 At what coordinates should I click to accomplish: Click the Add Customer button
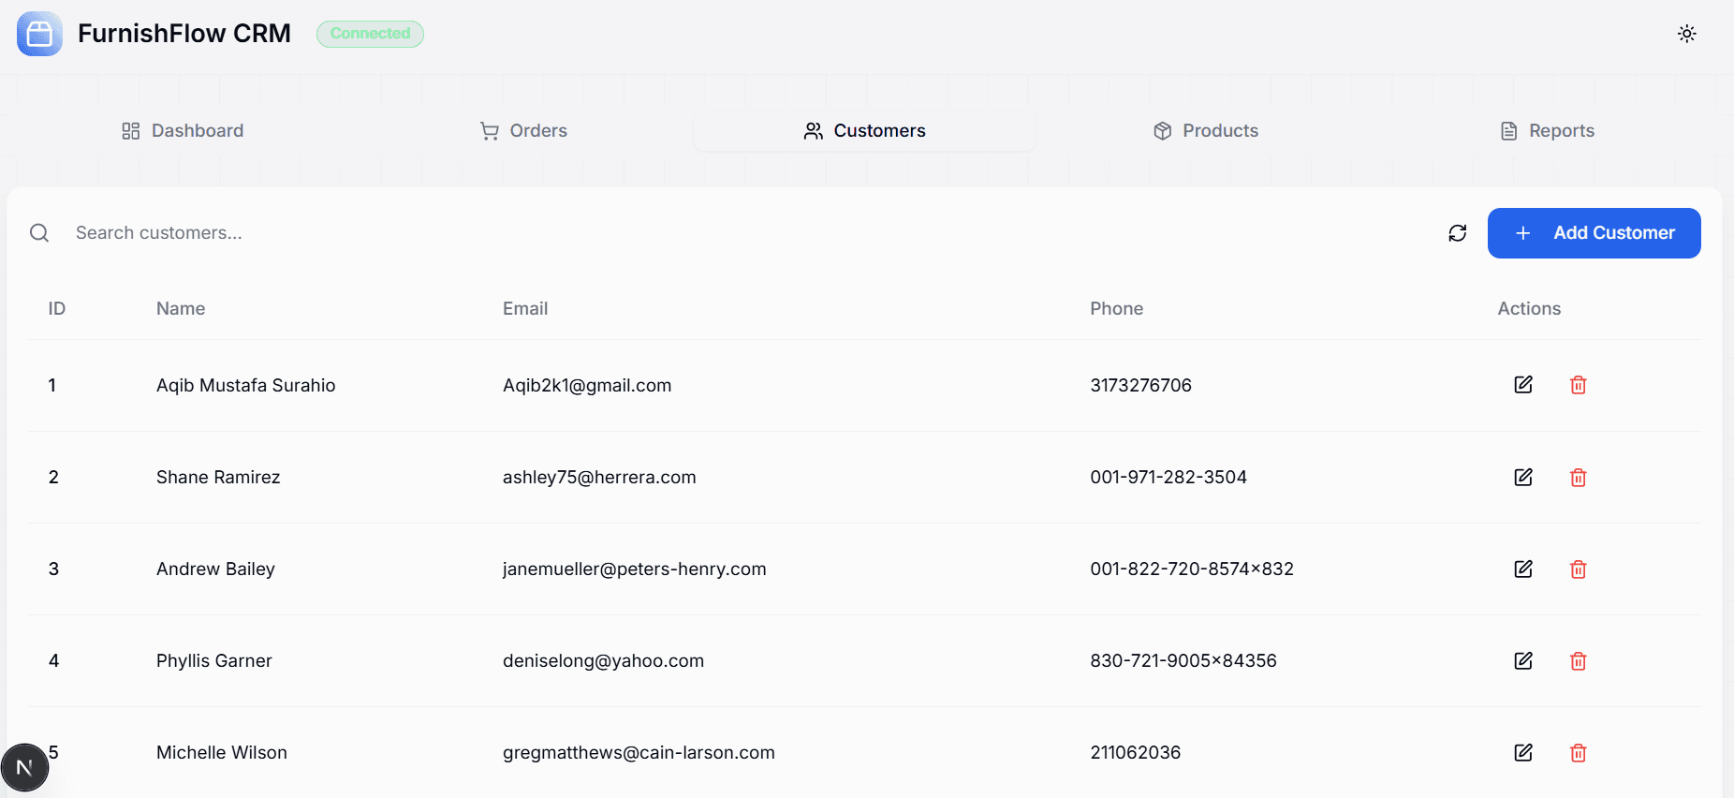tap(1594, 232)
